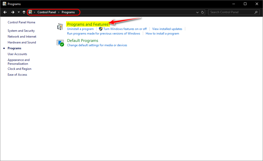Go forward with the Forward arrow
The width and height of the screenshot is (263, 161).
tap(12, 12)
